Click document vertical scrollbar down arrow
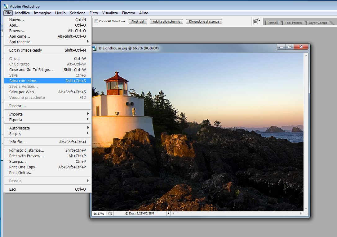This screenshot has height=237, width=337. coord(306,209)
